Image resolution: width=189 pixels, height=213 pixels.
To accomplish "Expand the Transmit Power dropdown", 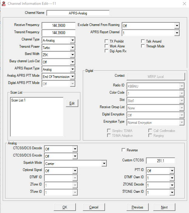I will coord(73,47).
